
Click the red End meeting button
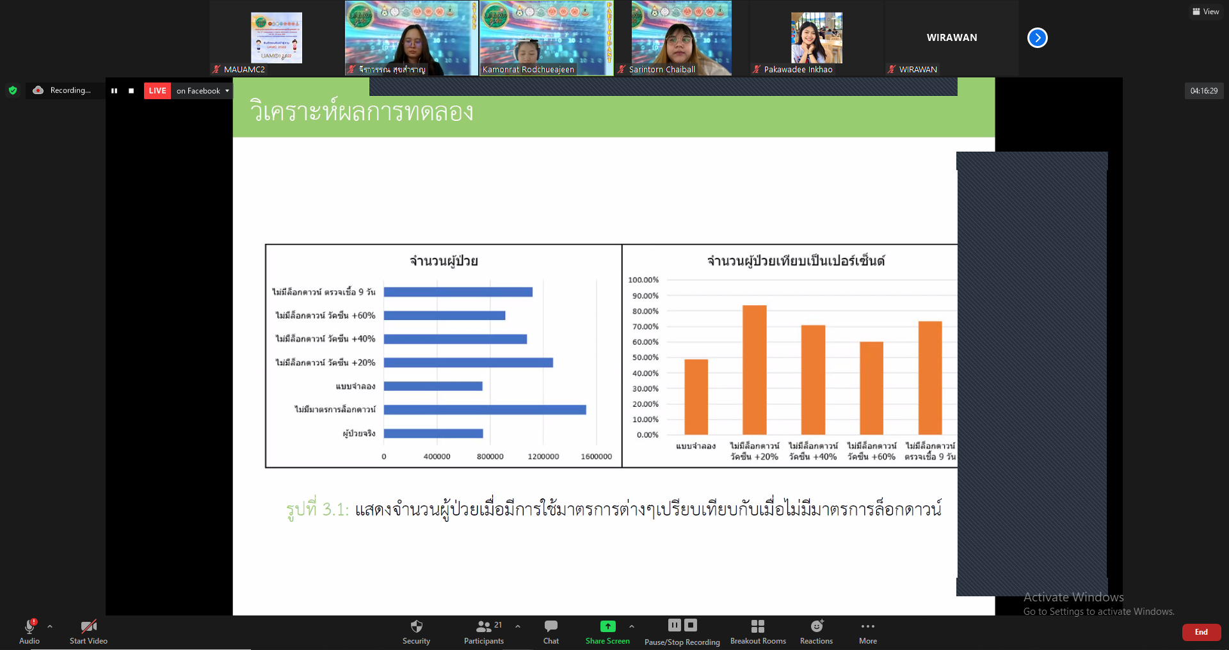(1201, 632)
